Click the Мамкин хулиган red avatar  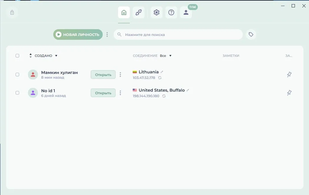click(x=33, y=75)
